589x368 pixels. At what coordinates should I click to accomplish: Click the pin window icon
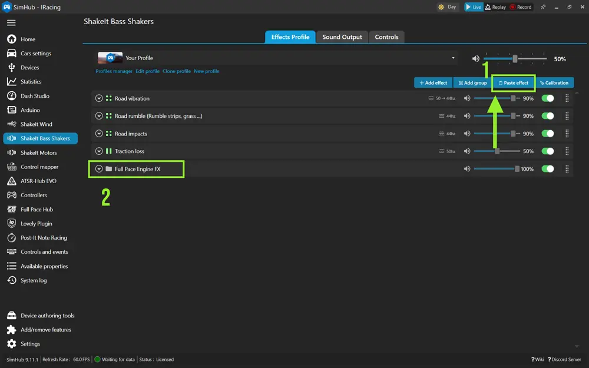click(x=543, y=7)
